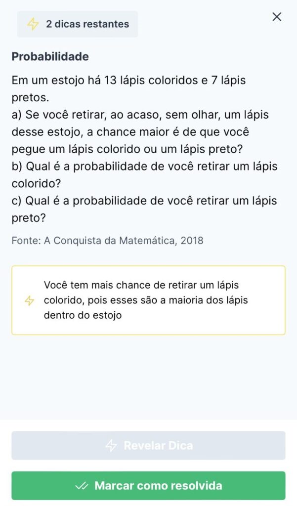Screen dimensions: 297x506
Task: Click the word "preto?" ending question c
Action: [x=29, y=218]
